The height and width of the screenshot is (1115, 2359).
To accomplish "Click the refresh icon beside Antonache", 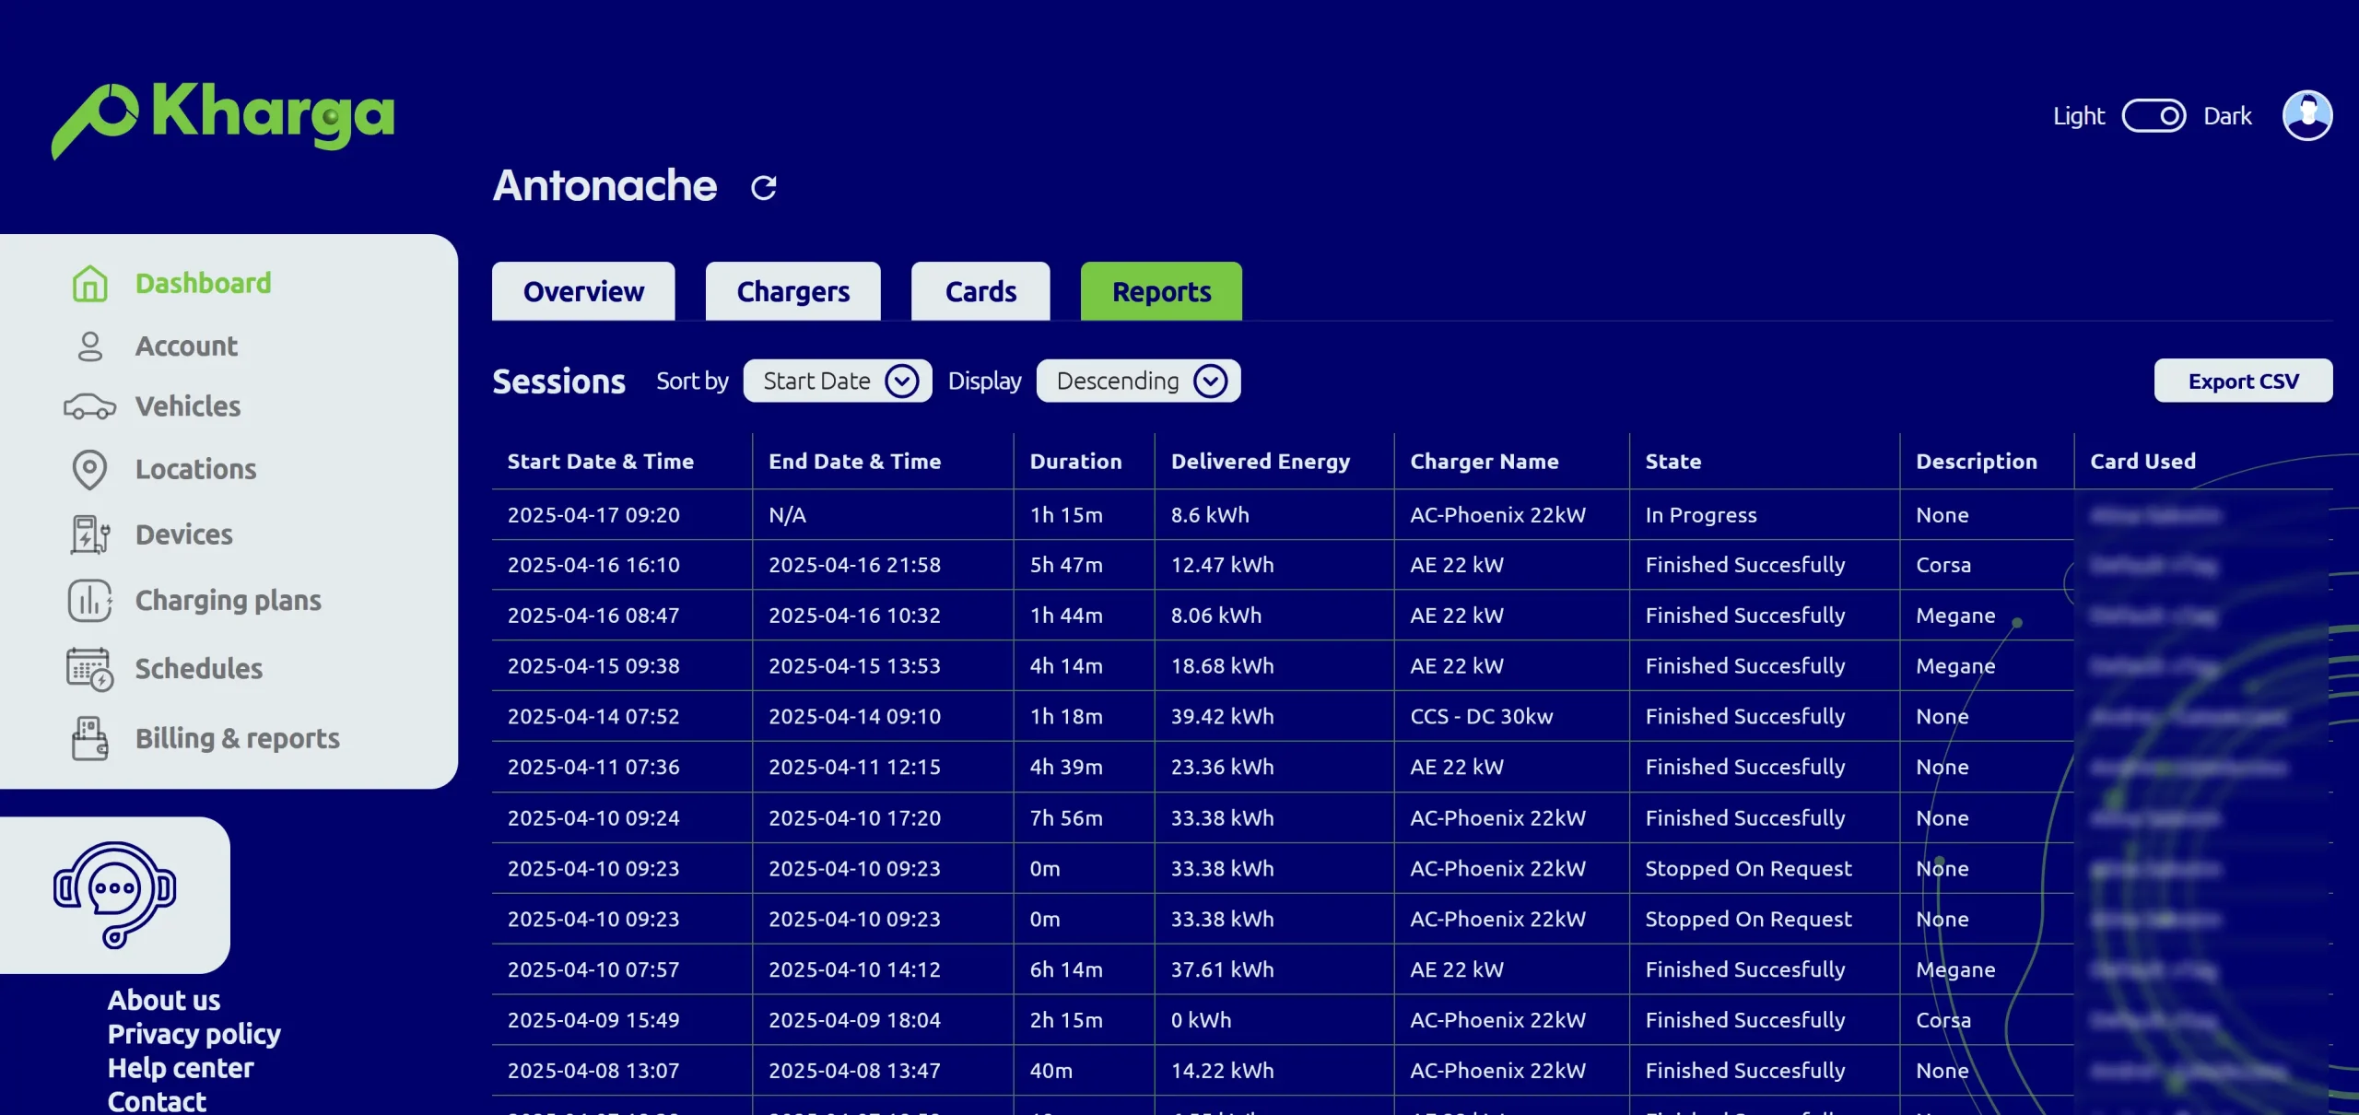I will [763, 188].
